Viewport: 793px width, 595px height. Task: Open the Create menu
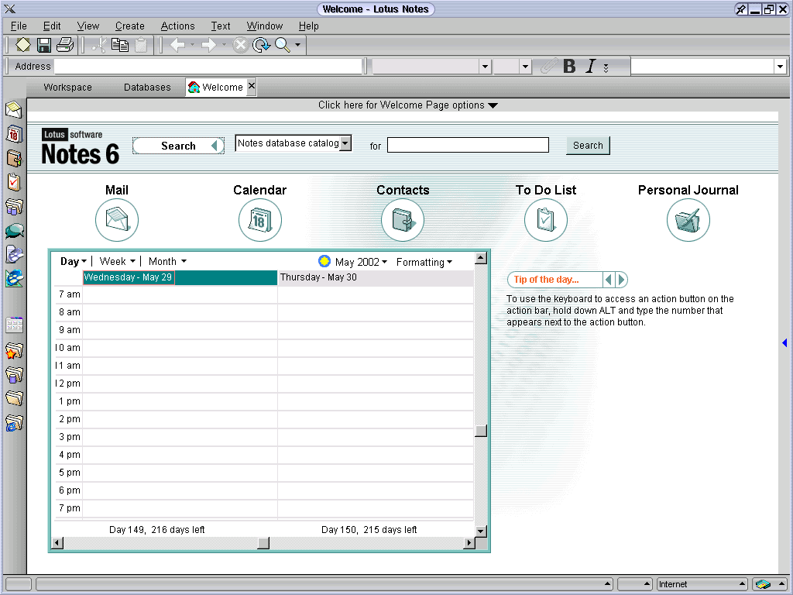(130, 26)
